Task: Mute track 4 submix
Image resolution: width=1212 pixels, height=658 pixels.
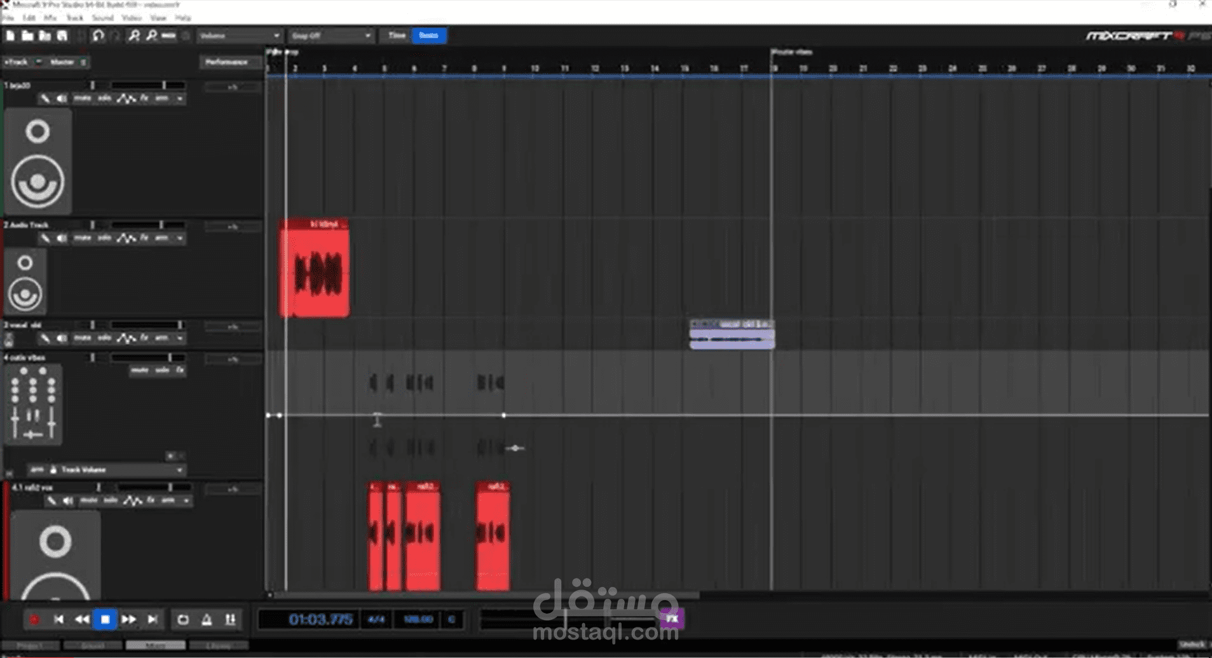Action: coord(139,370)
